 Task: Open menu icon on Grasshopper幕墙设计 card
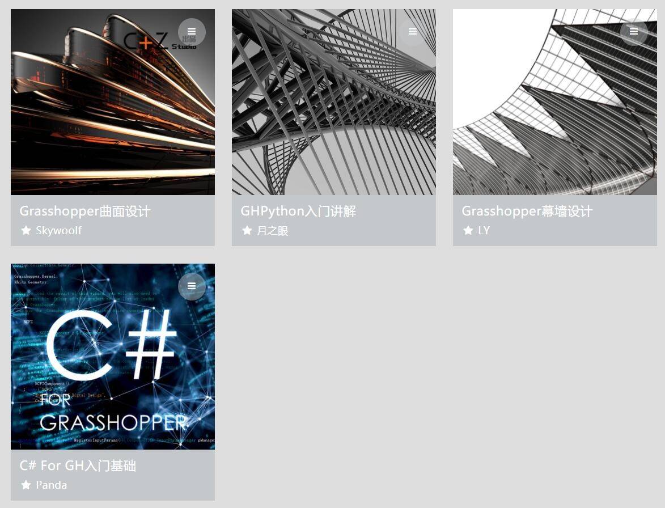[x=634, y=32]
